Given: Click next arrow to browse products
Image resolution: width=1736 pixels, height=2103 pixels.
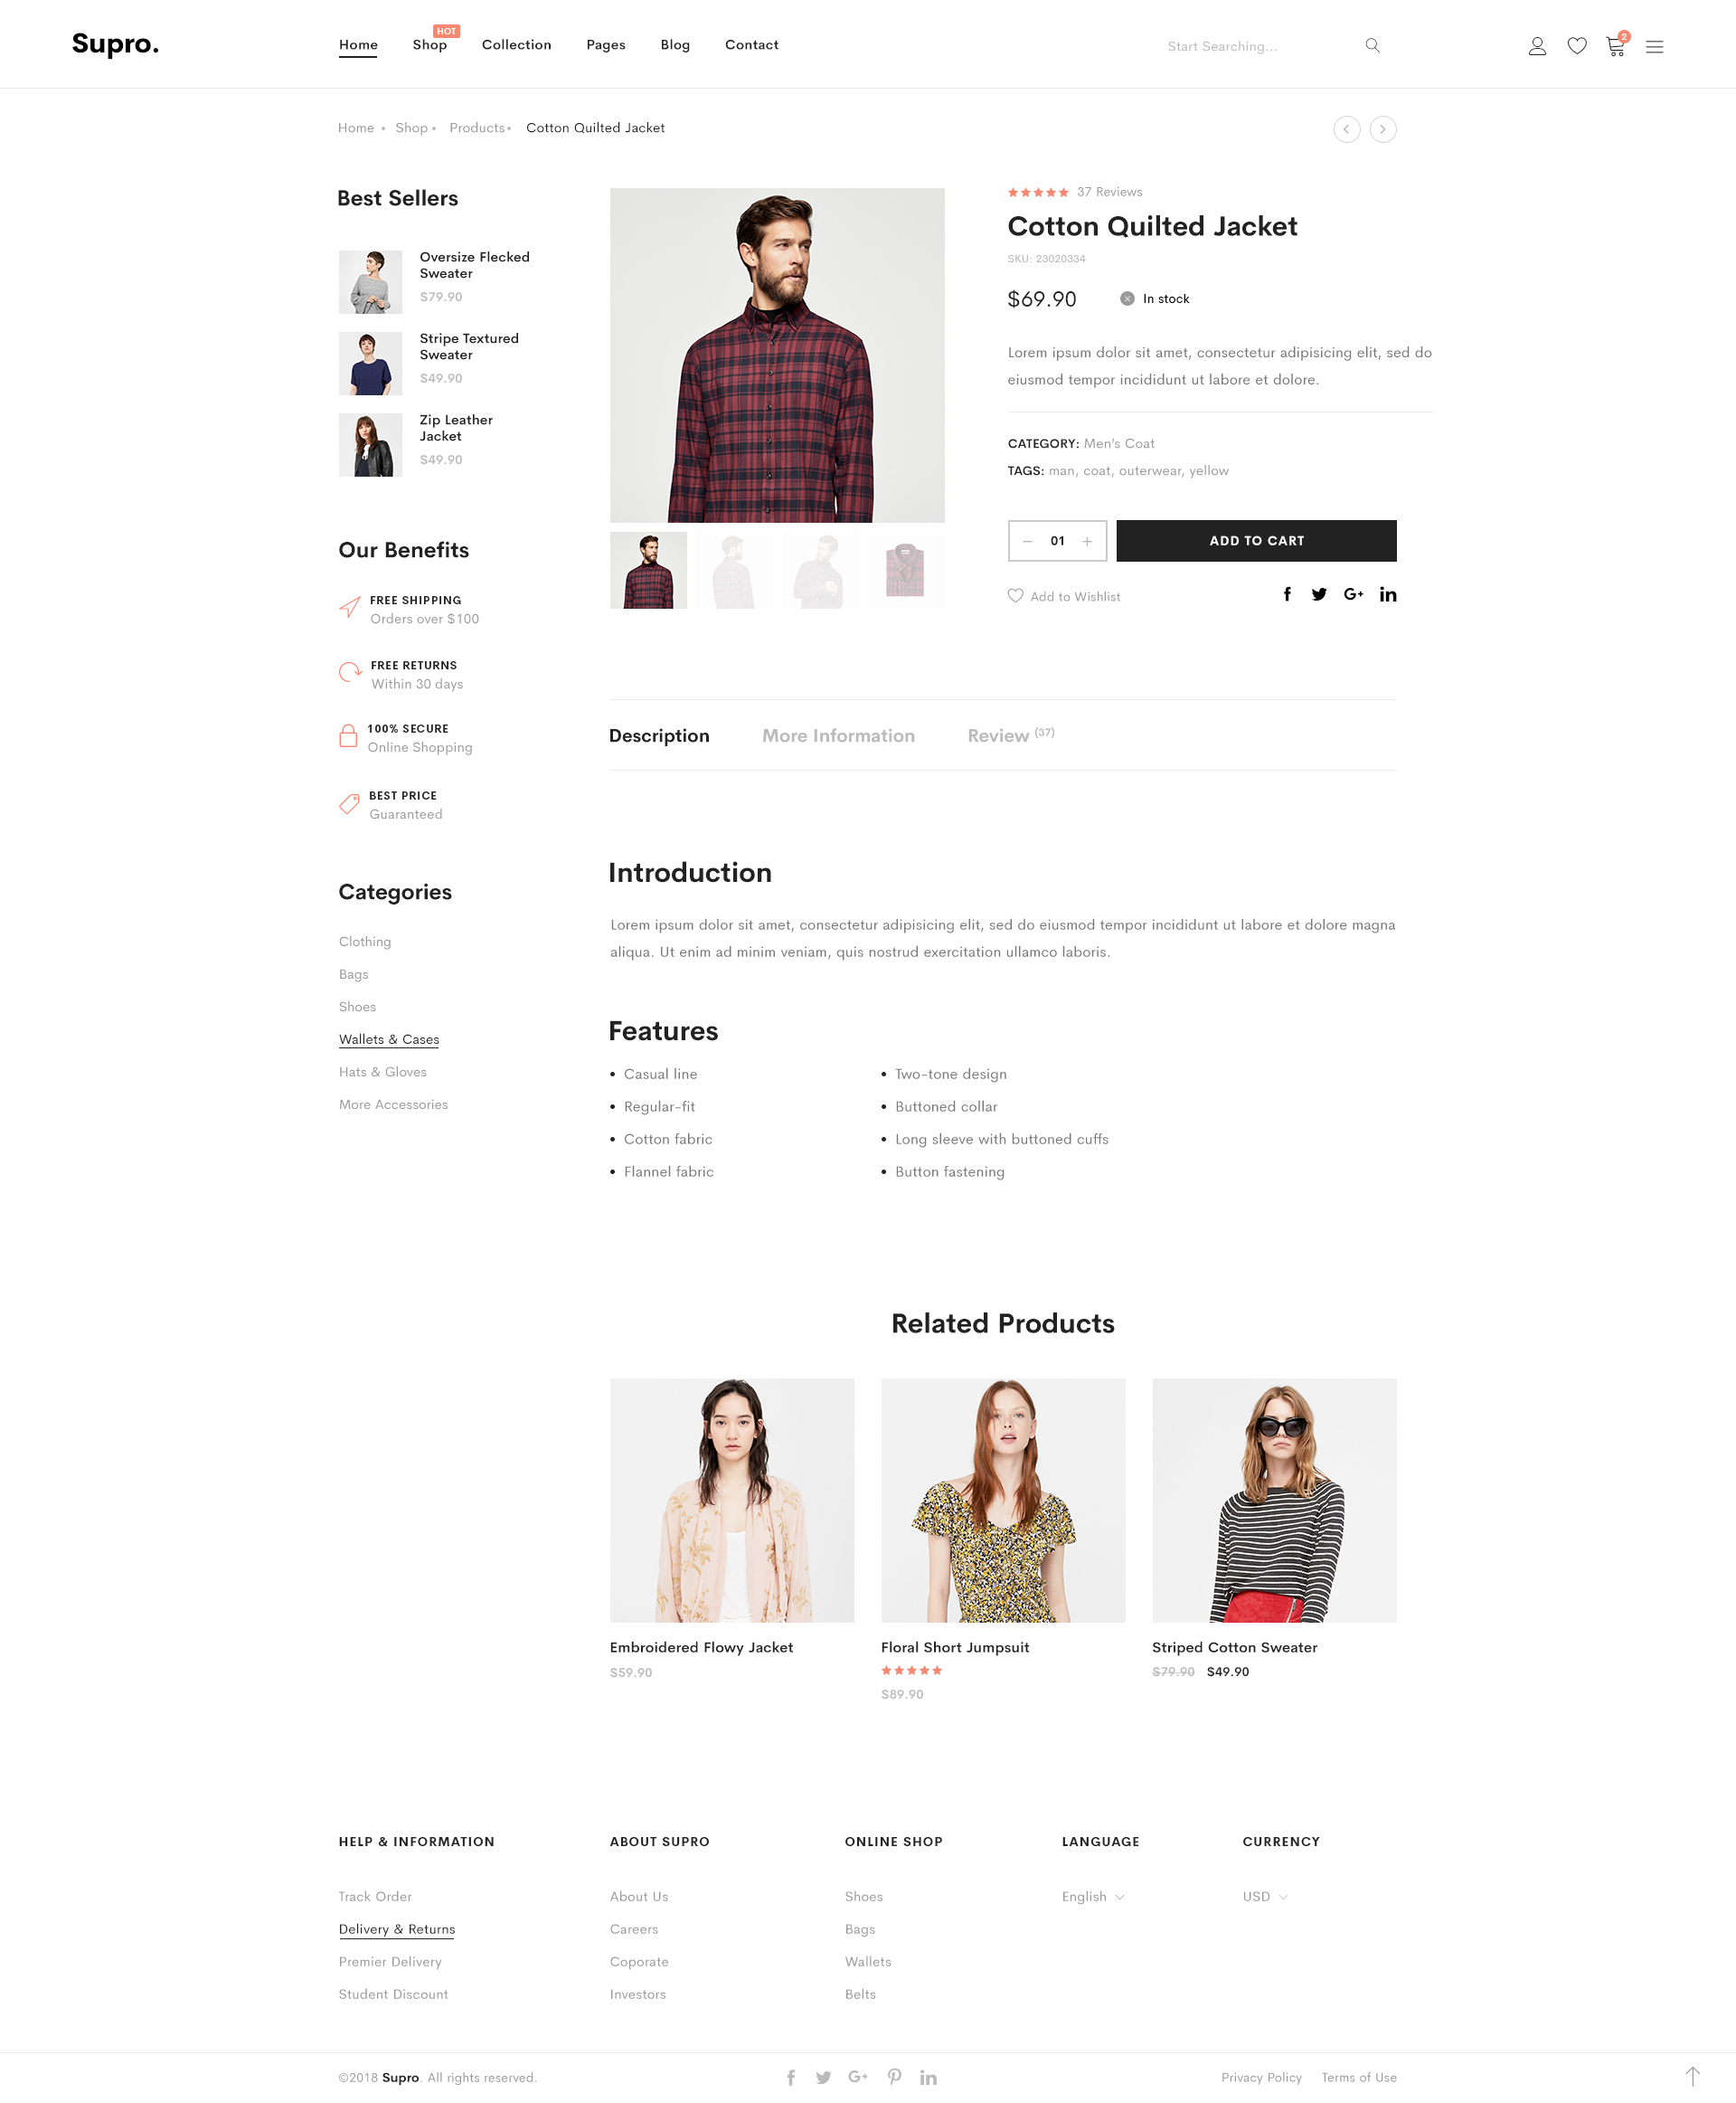Looking at the screenshot, I should coord(1382,128).
